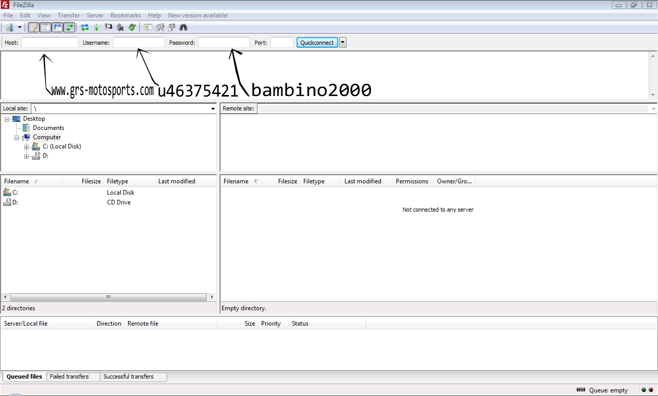Select the C: Local Disk file row

[108, 193]
